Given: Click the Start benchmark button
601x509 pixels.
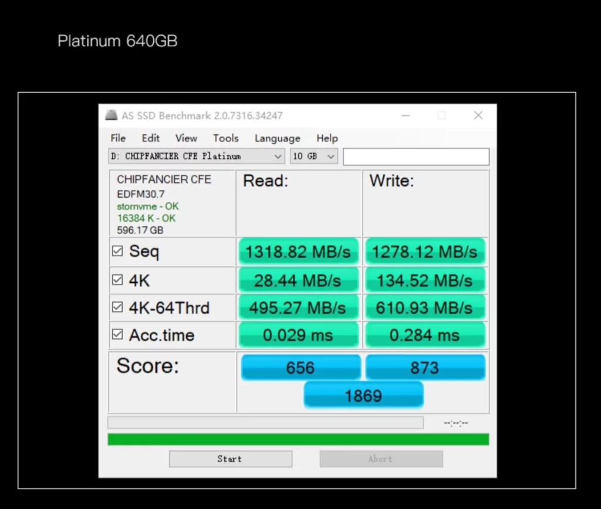Looking at the screenshot, I should (230, 459).
